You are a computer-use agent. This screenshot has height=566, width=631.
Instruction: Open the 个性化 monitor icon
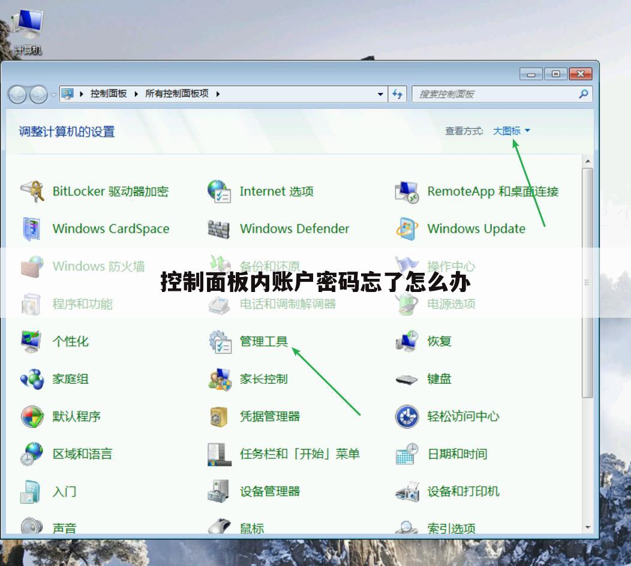pos(31,342)
